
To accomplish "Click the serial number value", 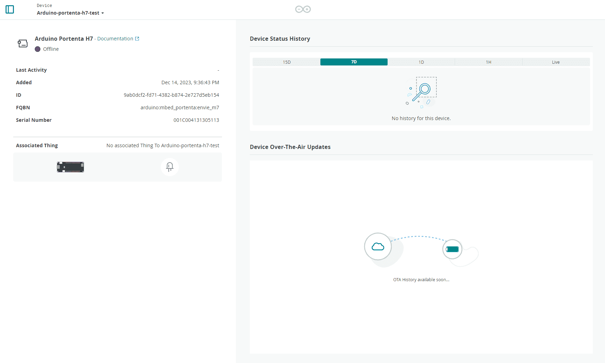I will point(196,120).
